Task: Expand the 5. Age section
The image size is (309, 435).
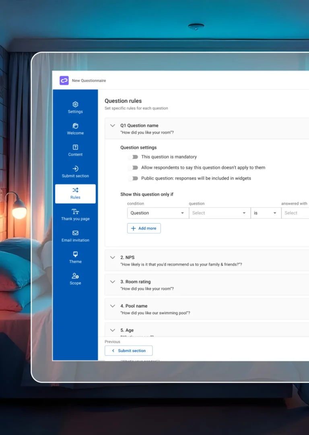Action: pos(113,330)
